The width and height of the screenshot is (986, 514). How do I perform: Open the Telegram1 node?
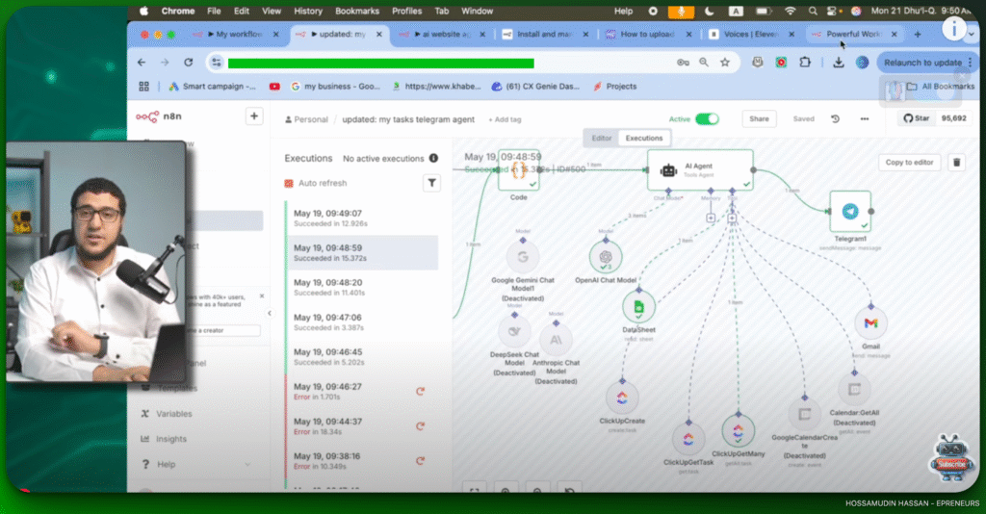[x=850, y=212]
